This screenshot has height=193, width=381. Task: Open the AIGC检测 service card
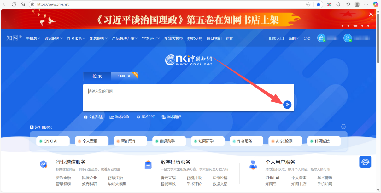pyautogui.click(x=285, y=141)
